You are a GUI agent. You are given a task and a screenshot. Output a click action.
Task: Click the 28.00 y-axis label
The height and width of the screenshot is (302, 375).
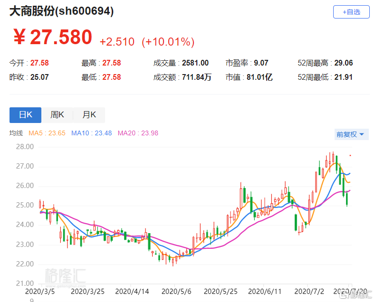(25, 147)
